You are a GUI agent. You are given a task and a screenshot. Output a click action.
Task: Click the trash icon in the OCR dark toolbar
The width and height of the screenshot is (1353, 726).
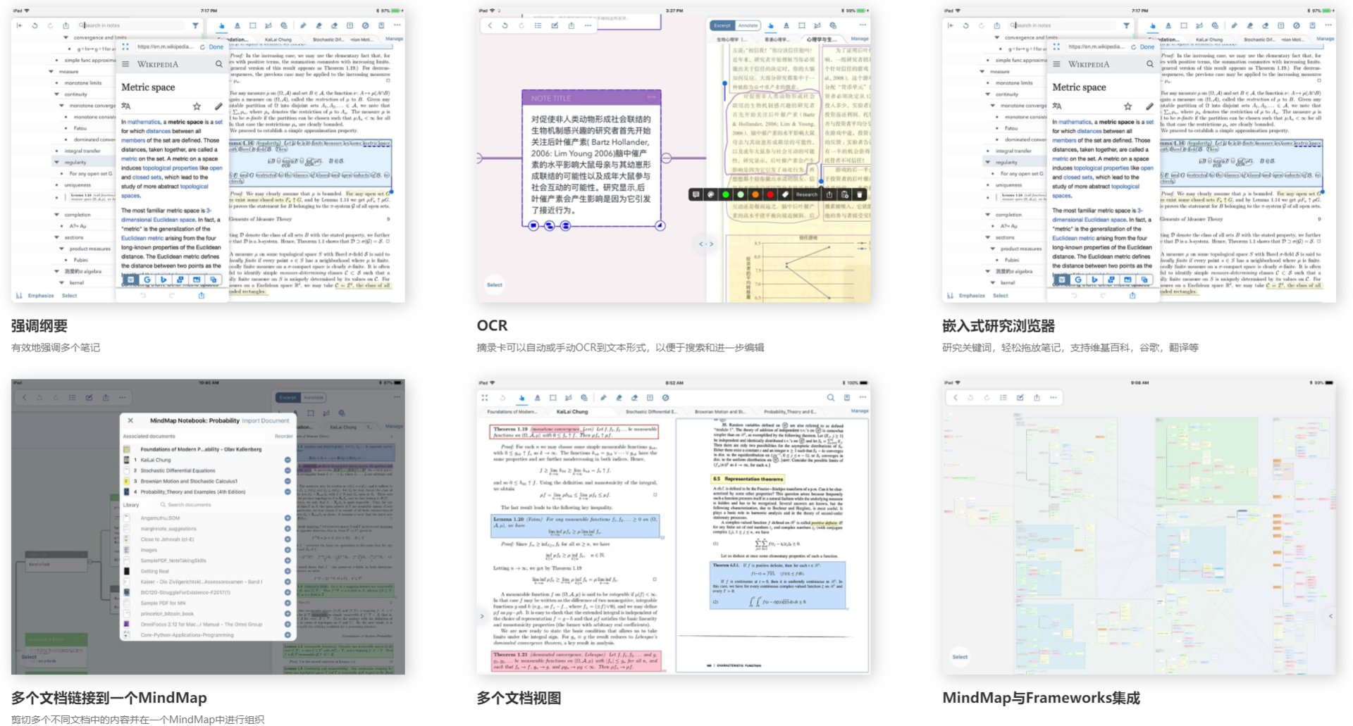coord(859,194)
